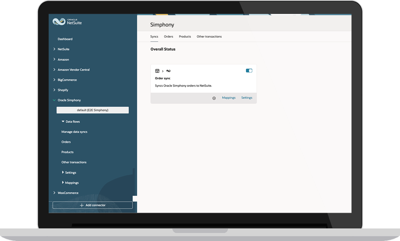Expand the WooCommerce sidebar section
This screenshot has height=241, width=400.
point(54,193)
